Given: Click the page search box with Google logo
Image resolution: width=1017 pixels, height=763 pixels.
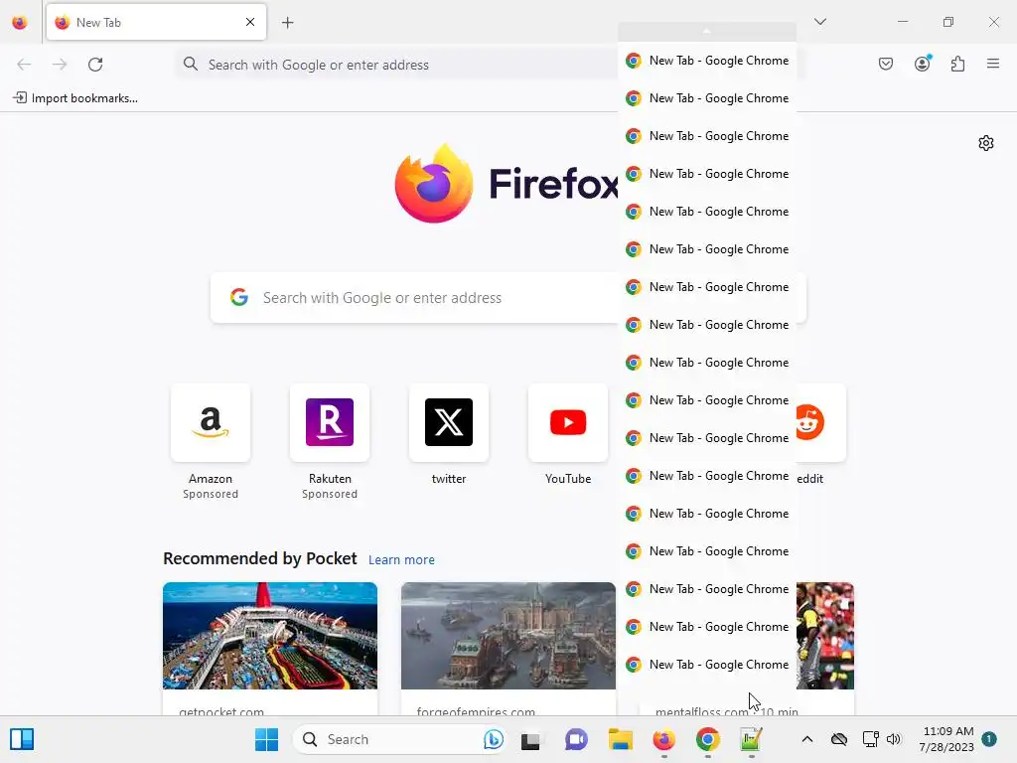Looking at the screenshot, I should click(415, 298).
